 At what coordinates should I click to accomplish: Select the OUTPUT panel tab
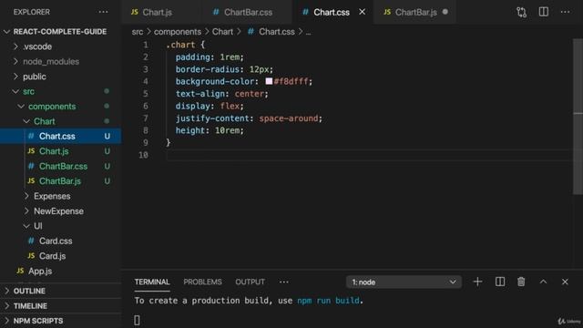pos(250,282)
